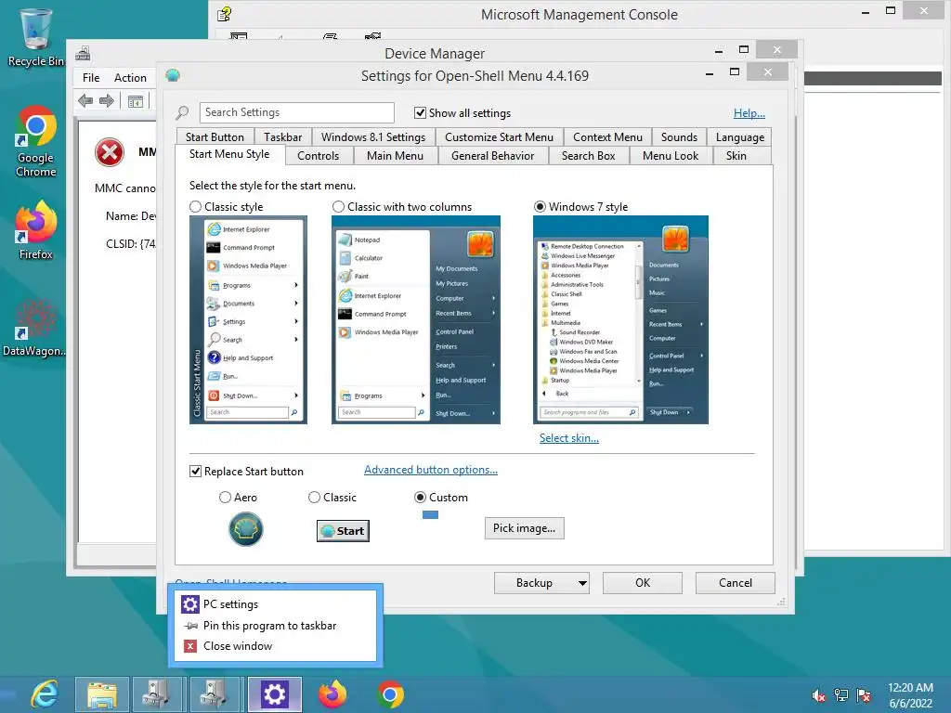Open Sounds tab
The width and height of the screenshot is (951, 713).
(x=679, y=137)
